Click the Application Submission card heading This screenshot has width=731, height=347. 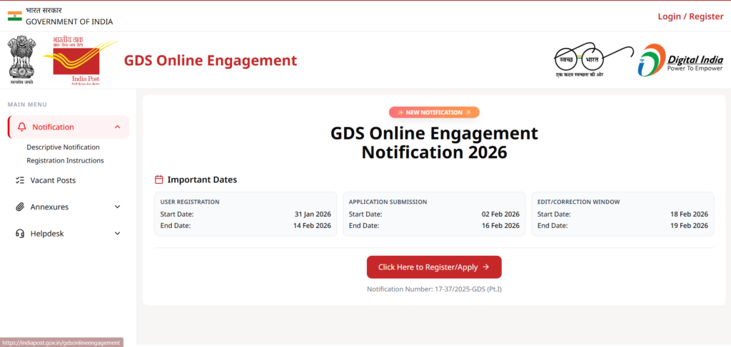coord(388,202)
